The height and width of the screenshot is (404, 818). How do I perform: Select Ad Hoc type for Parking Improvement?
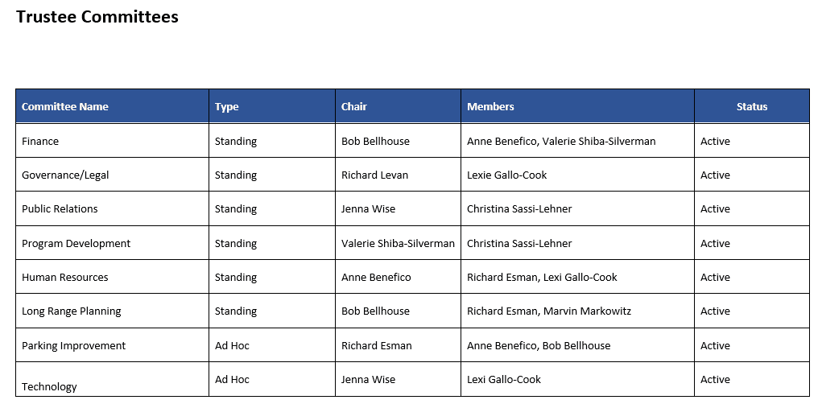pos(232,346)
